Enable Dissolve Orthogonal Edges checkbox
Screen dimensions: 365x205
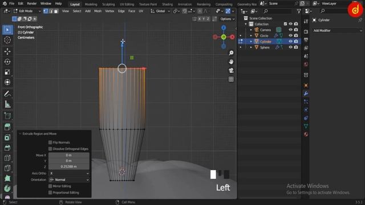(50, 149)
